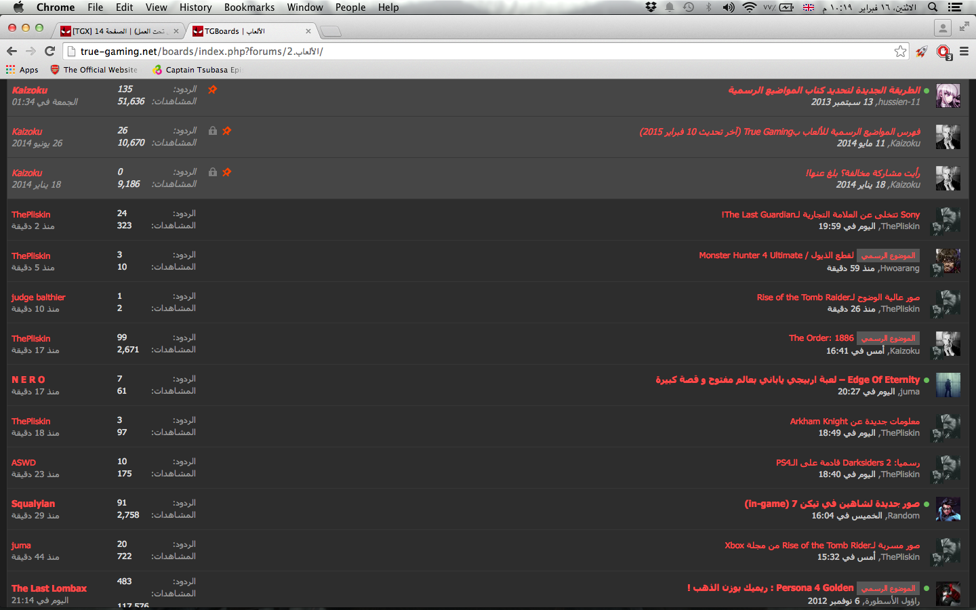This screenshot has height=610, width=976.
Task: Click the avatar beside the hussien-11 thread
Action: (x=948, y=96)
